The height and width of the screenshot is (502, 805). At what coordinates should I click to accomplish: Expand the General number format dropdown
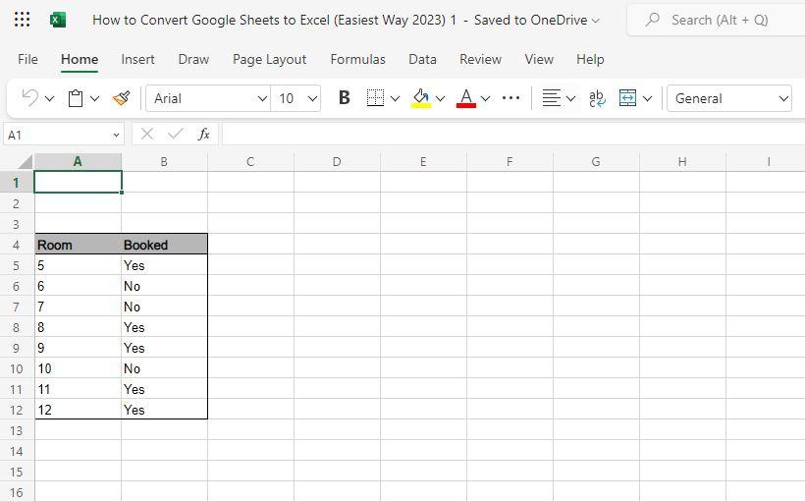click(x=782, y=98)
